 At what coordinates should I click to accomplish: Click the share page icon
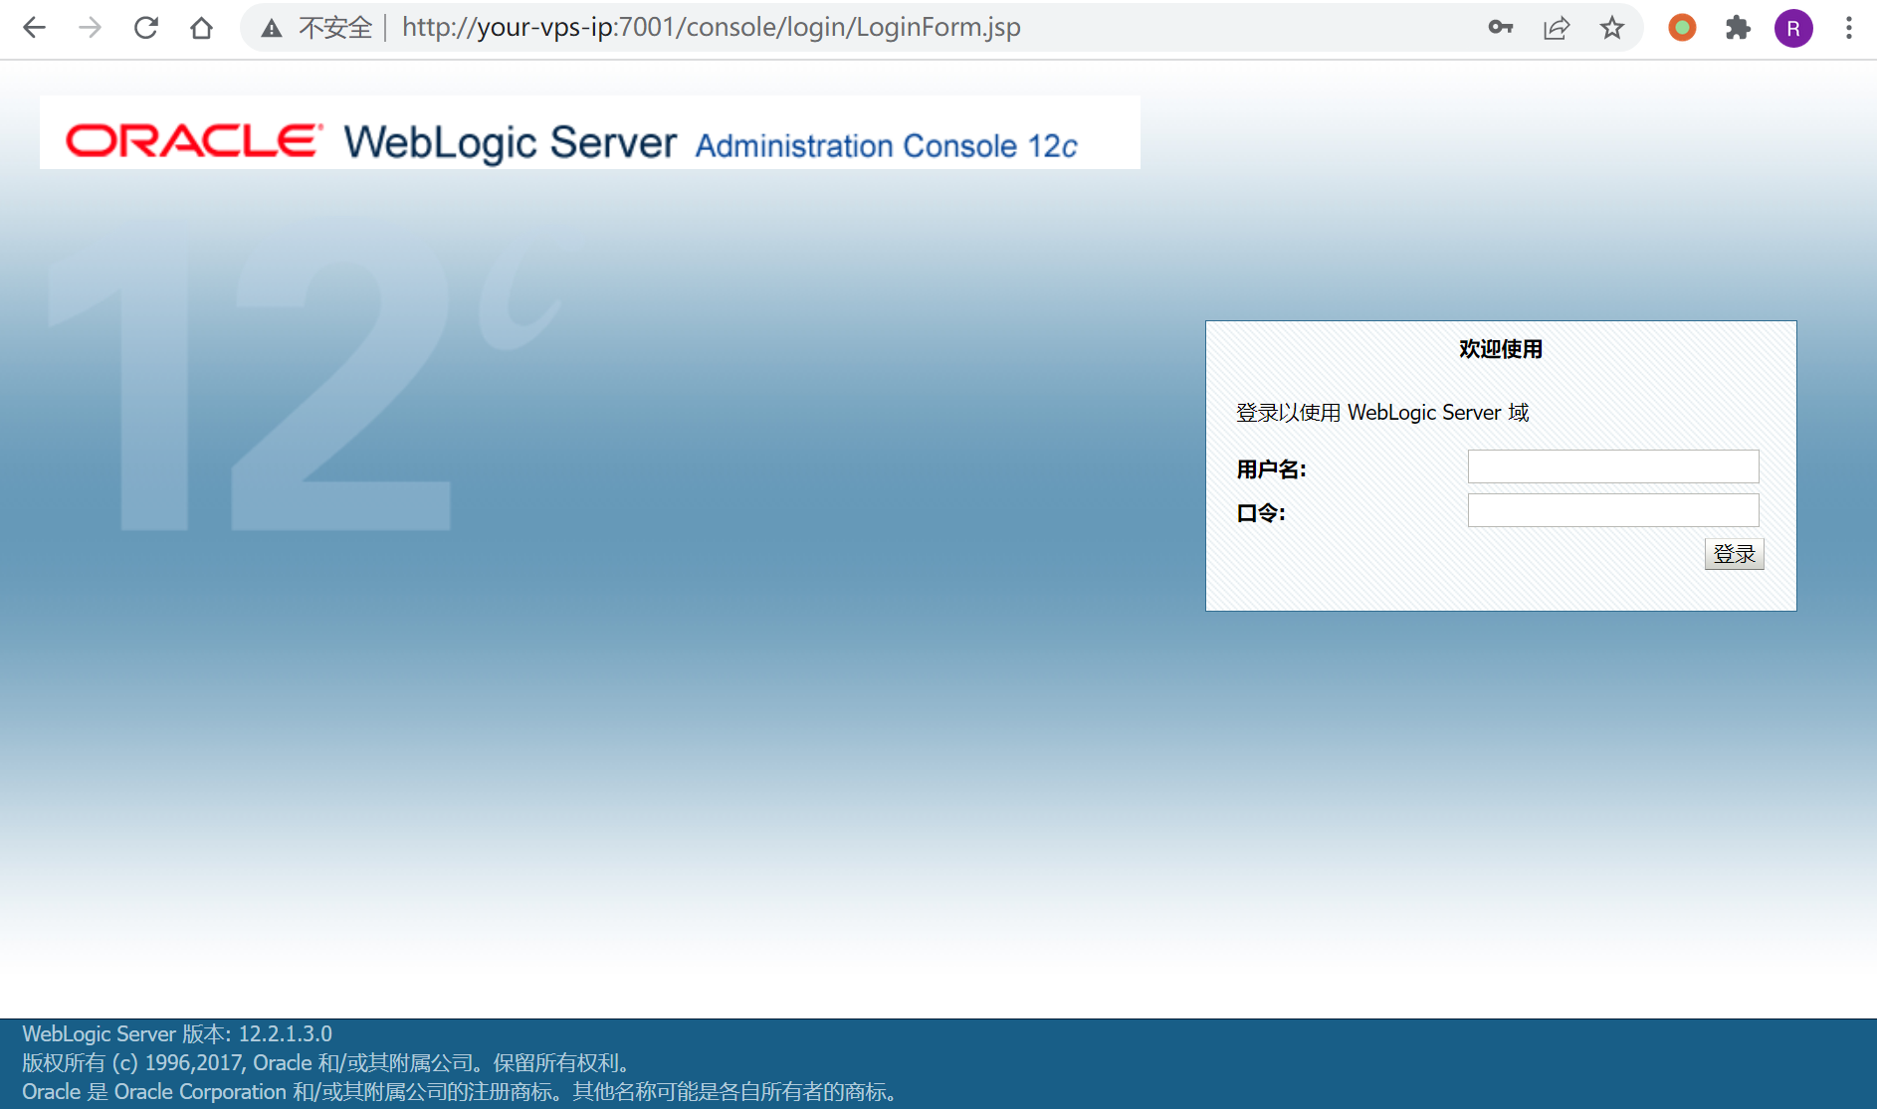pyautogui.click(x=1557, y=28)
